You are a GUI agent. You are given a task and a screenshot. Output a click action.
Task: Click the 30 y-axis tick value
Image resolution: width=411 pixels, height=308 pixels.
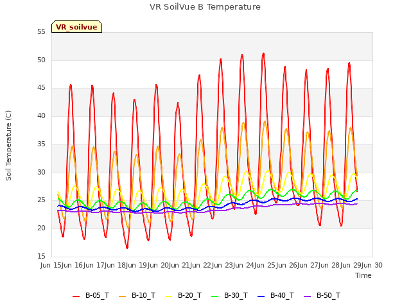pos(41,172)
